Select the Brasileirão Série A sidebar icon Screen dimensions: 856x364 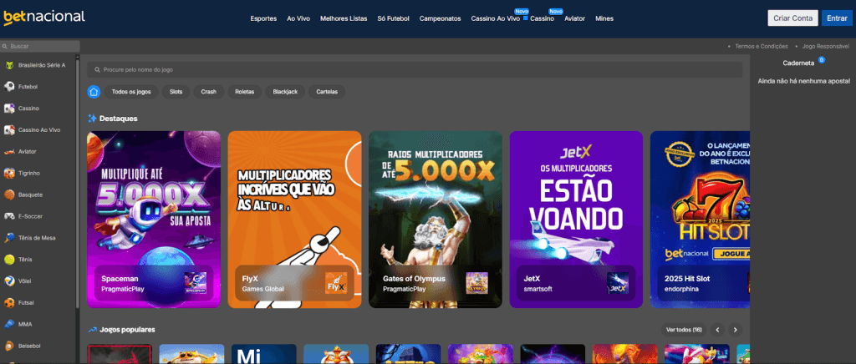[9, 65]
